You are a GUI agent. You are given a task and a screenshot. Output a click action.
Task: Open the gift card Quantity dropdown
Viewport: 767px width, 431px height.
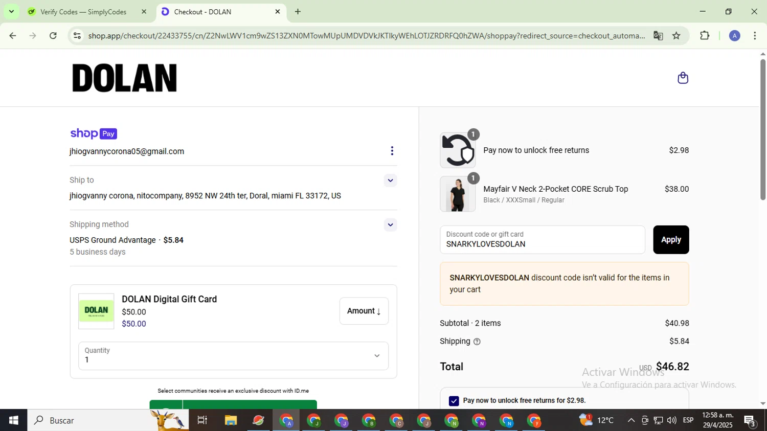click(x=233, y=356)
